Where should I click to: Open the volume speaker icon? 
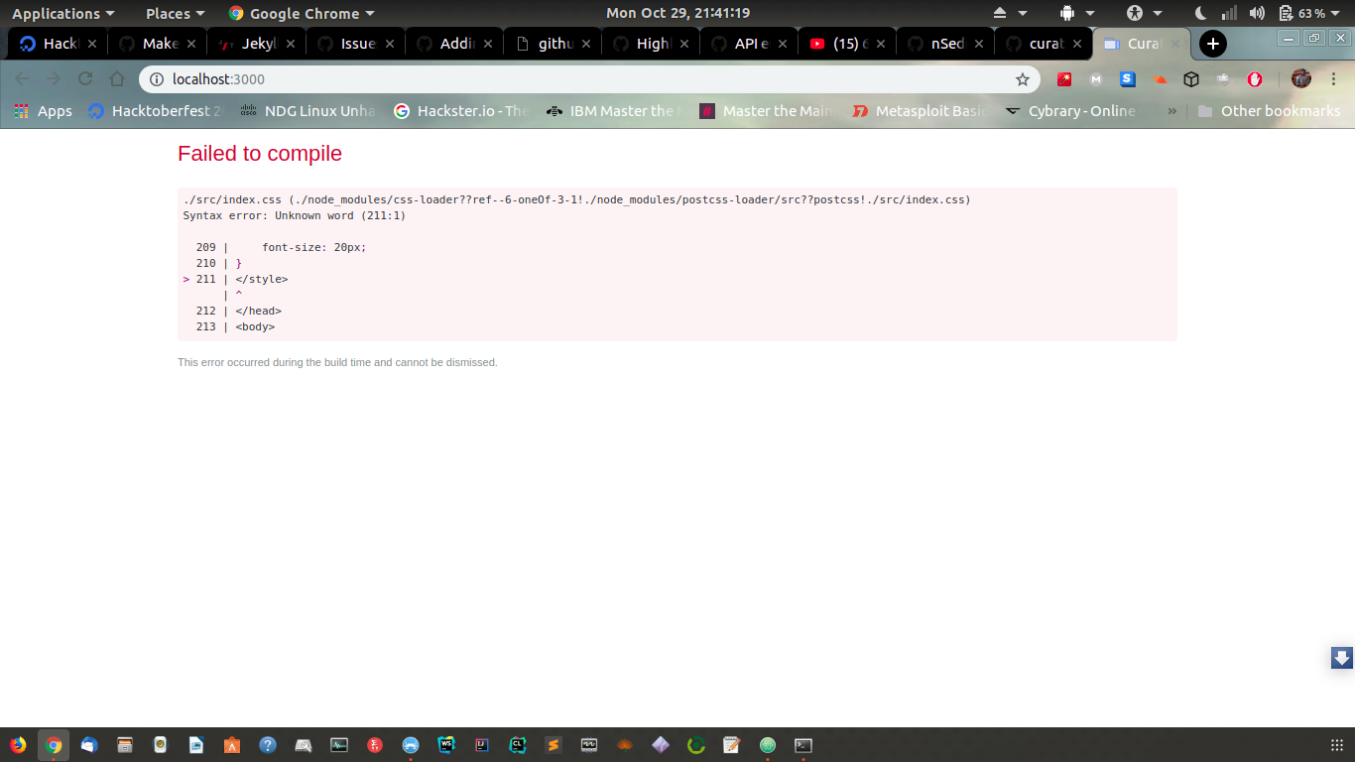pos(1257,13)
